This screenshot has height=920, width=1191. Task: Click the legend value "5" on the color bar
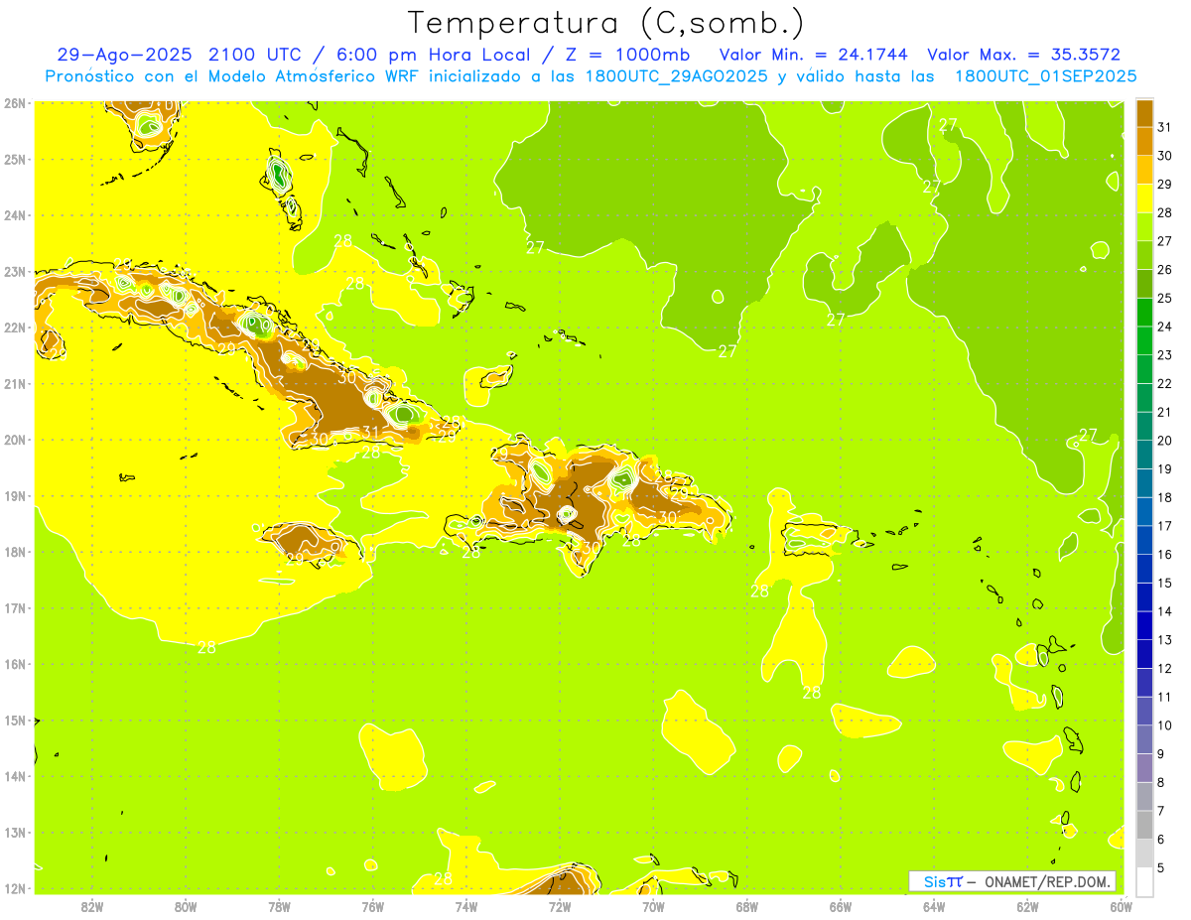pos(1162,868)
